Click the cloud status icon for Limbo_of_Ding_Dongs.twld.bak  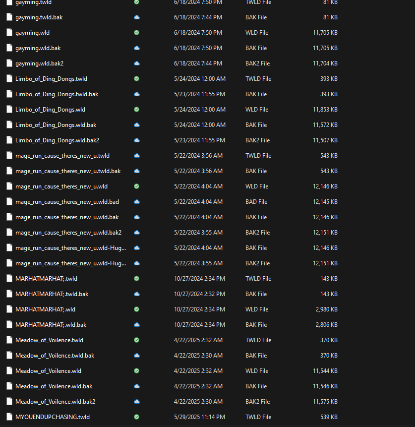click(137, 94)
